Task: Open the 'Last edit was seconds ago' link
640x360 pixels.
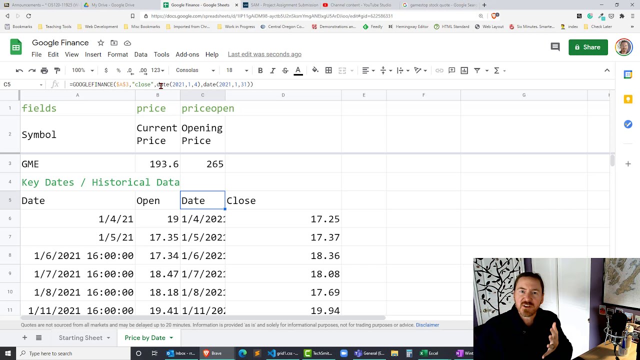Action: coord(264,54)
